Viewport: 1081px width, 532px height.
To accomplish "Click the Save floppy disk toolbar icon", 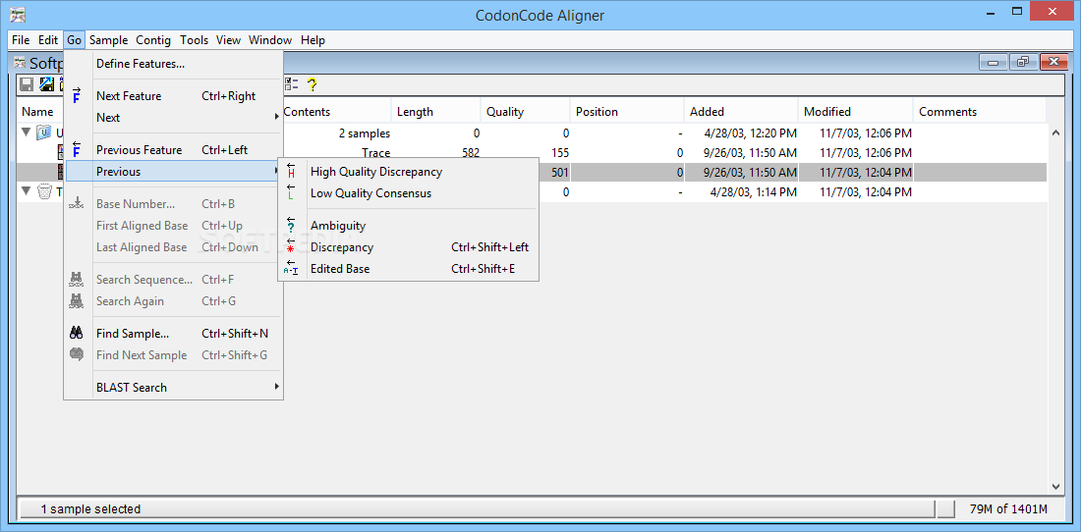I will 27,84.
